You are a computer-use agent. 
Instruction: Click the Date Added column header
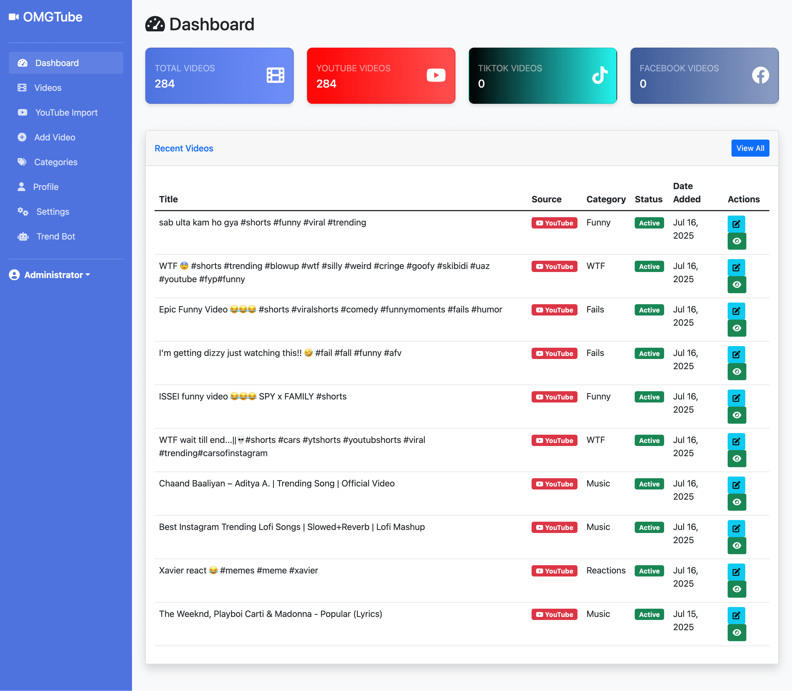[686, 193]
